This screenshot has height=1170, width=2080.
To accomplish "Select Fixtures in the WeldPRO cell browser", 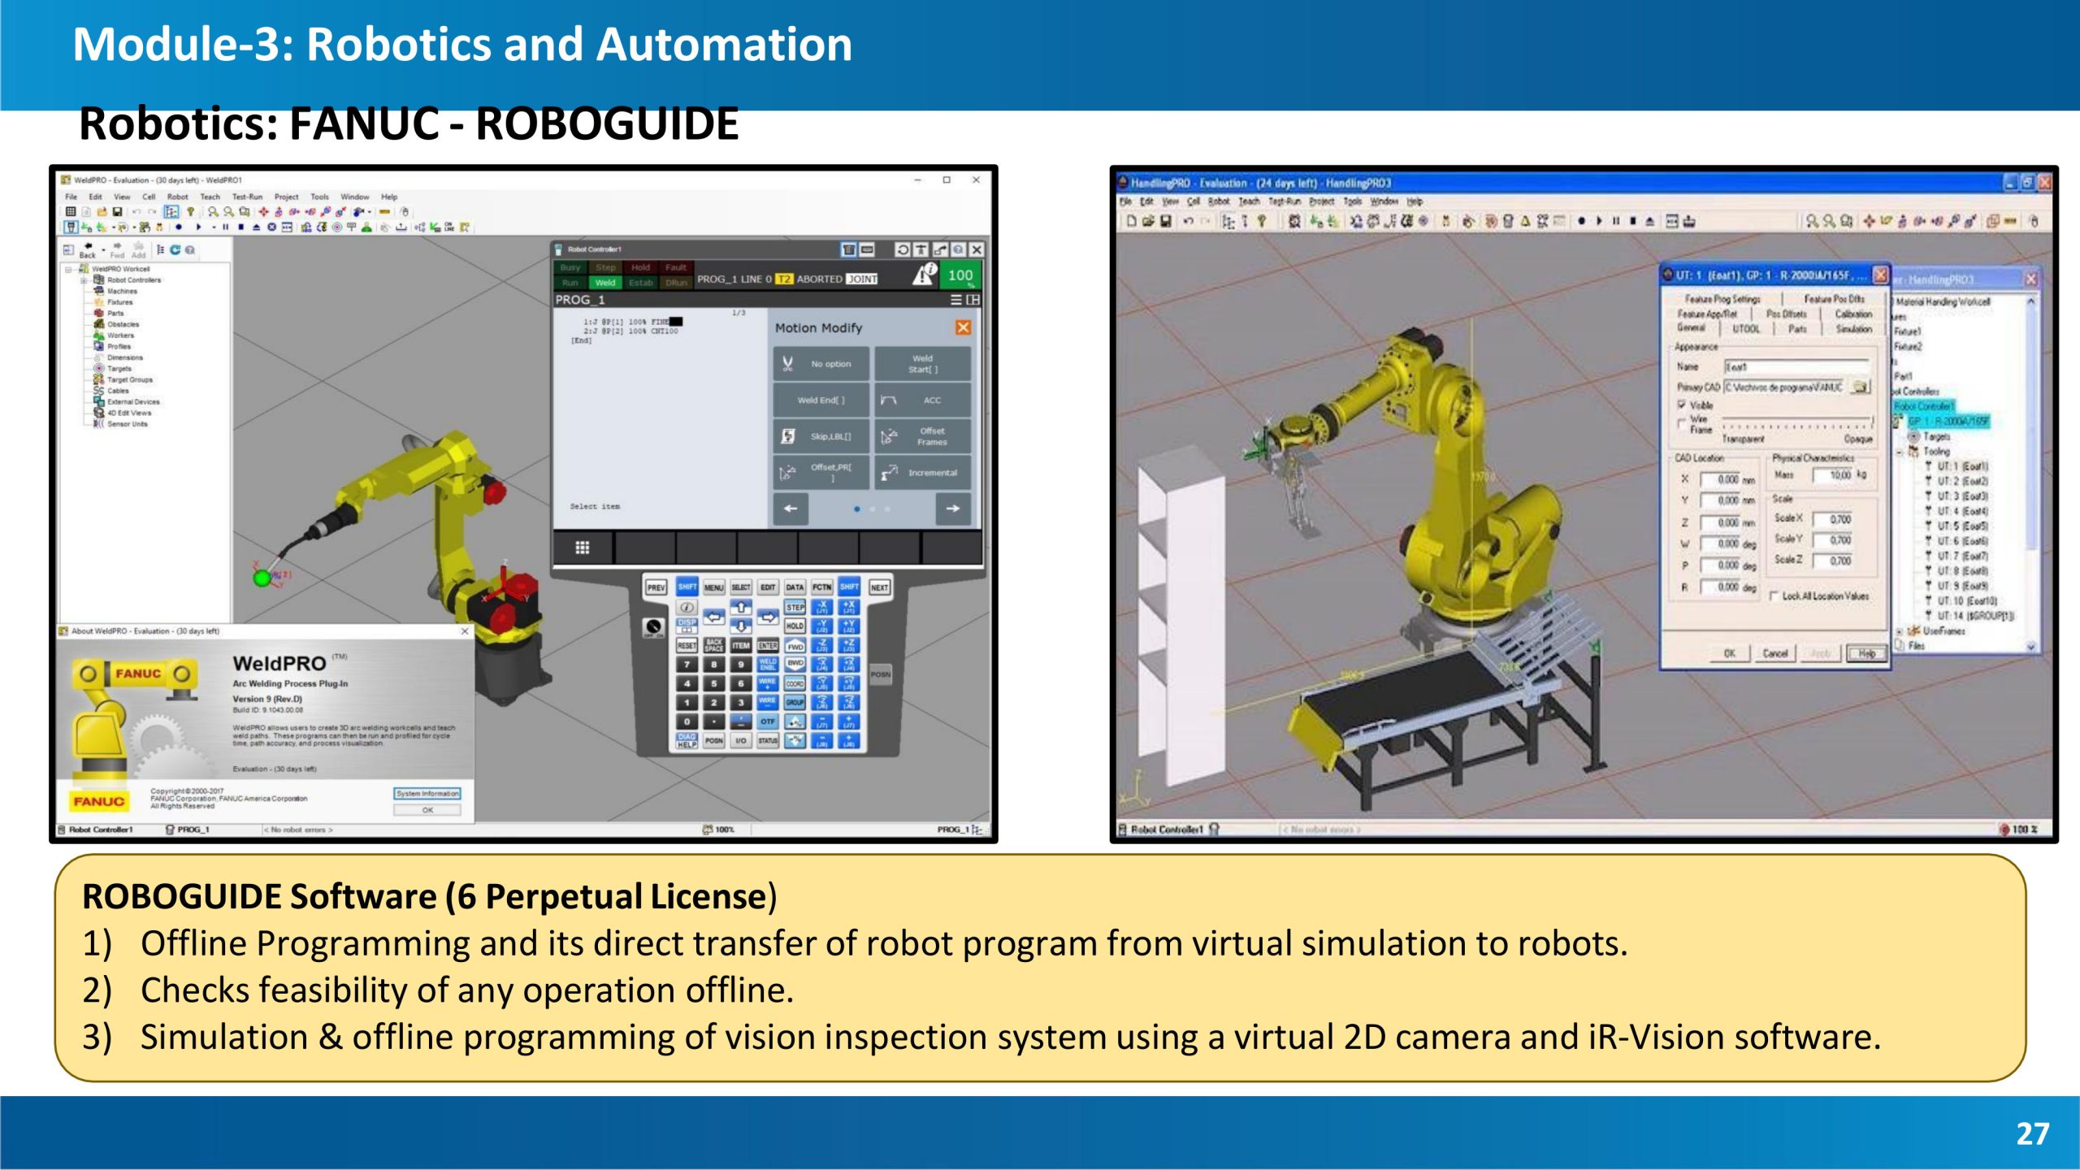I will pos(119,302).
